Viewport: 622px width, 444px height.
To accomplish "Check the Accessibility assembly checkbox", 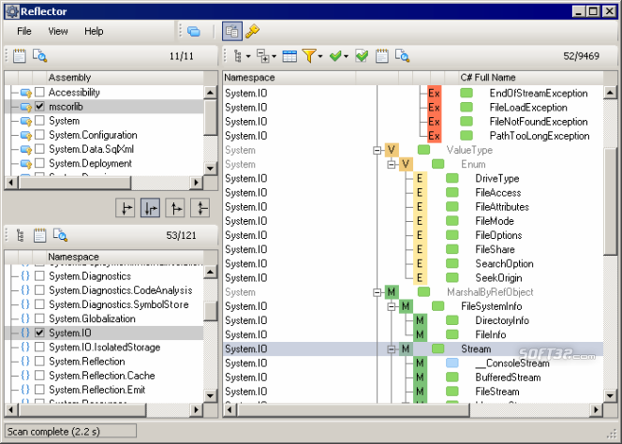I will [39, 92].
